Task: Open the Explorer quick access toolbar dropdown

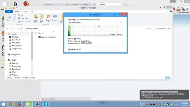Action: pyautogui.click(x=16, y=8)
